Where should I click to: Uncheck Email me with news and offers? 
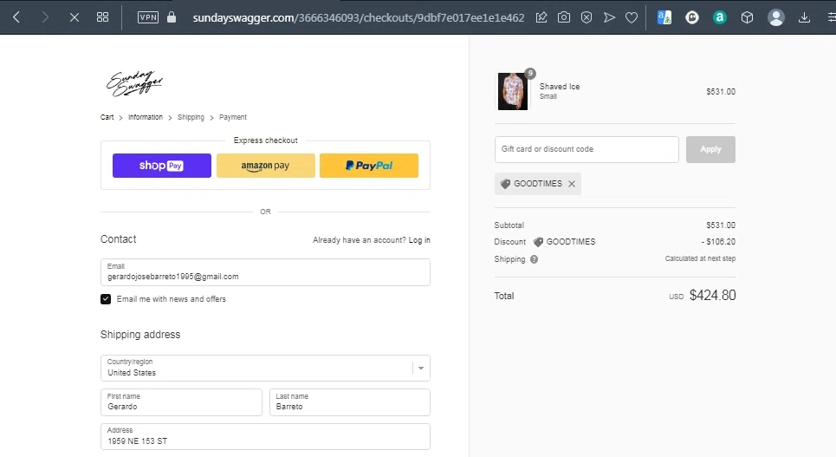pyautogui.click(x=106, y=299)
